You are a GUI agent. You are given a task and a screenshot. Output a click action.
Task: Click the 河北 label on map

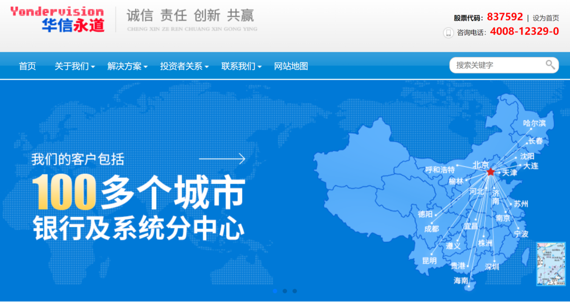pos(476,192)
